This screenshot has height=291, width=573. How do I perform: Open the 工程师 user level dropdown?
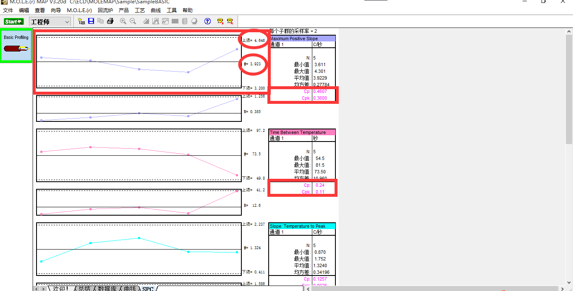click(x=50, y=21)
